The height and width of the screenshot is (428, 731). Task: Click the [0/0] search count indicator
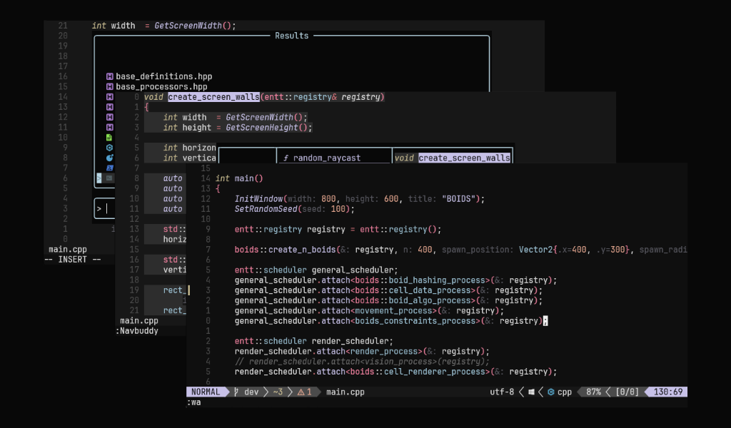[627, 392]
